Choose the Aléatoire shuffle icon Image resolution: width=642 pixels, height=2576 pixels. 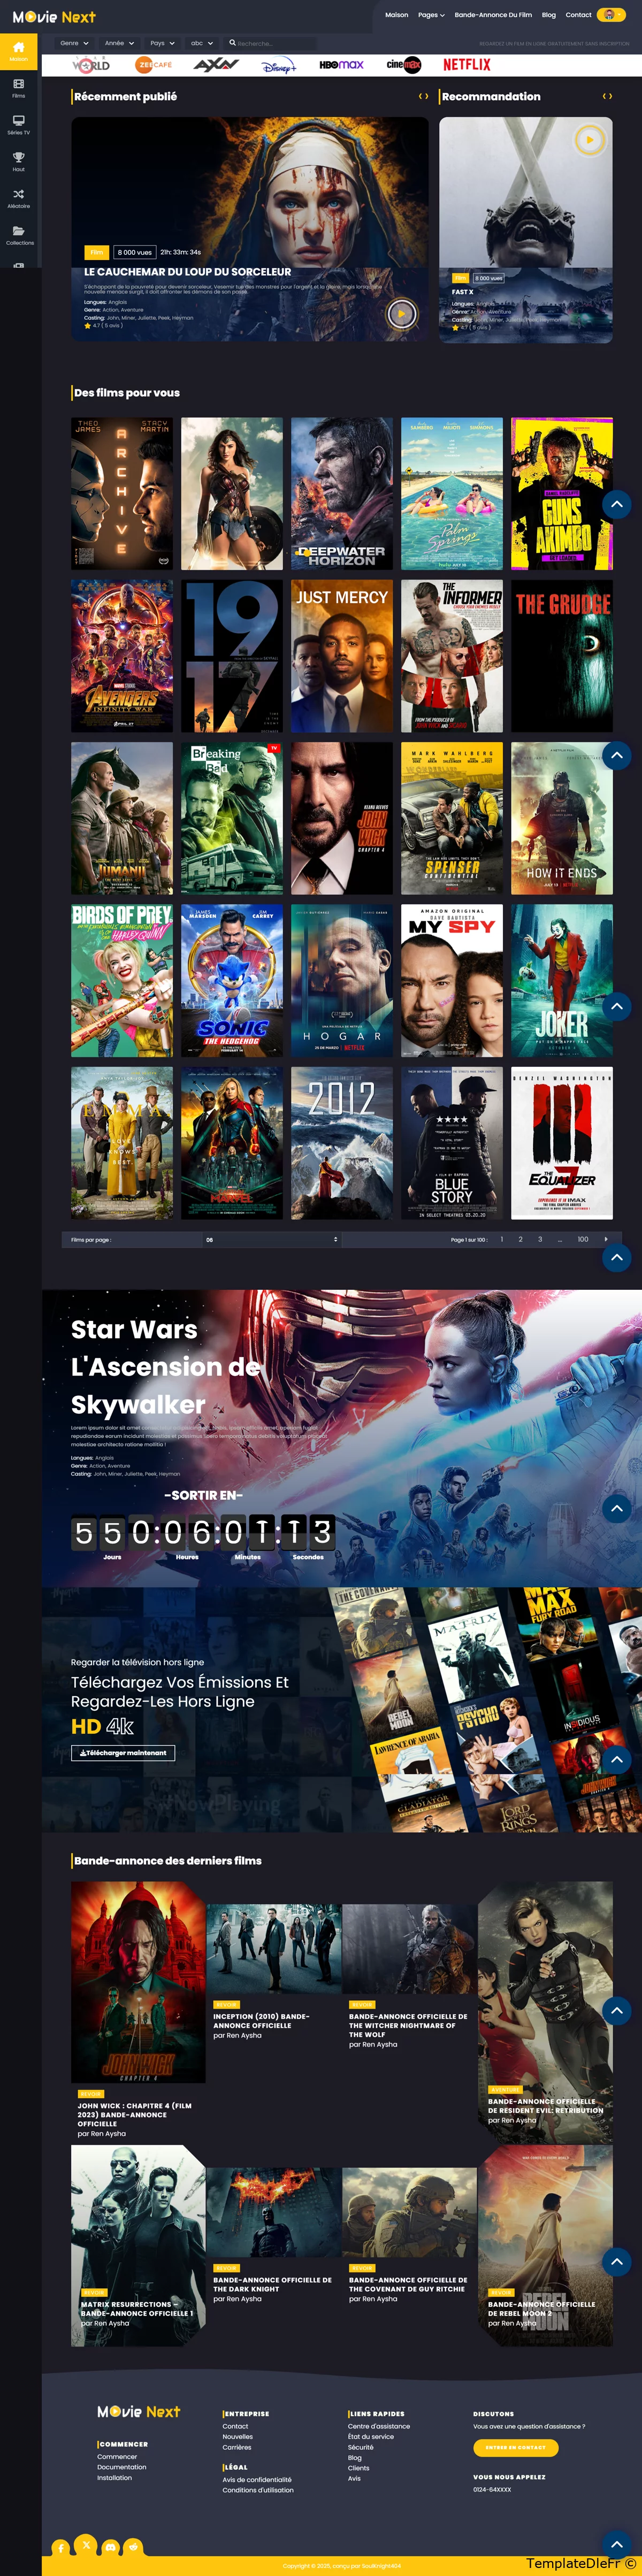point(18,199)
